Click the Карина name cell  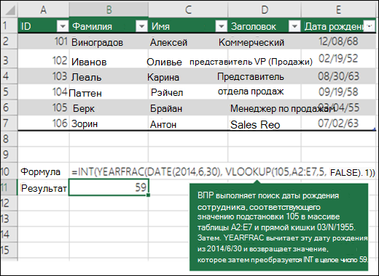click(x=188, y=76)
